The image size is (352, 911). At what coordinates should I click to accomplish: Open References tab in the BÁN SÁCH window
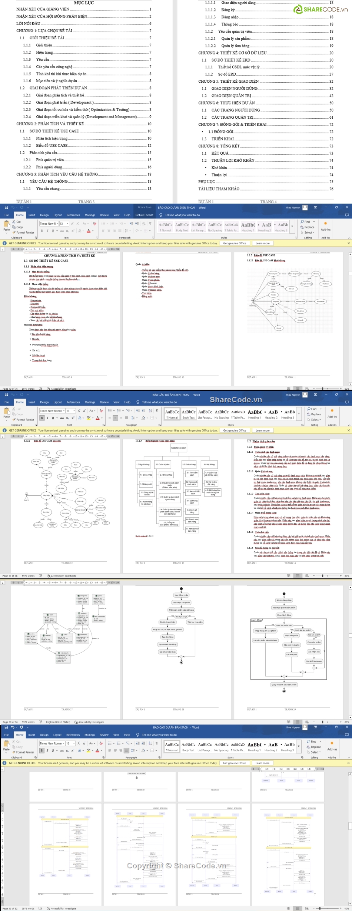[73, 735]
